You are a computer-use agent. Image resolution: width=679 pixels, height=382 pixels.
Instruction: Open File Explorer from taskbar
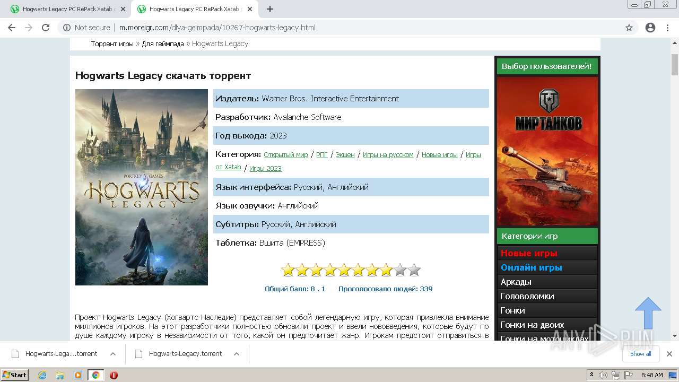click(x=60, y=375)
